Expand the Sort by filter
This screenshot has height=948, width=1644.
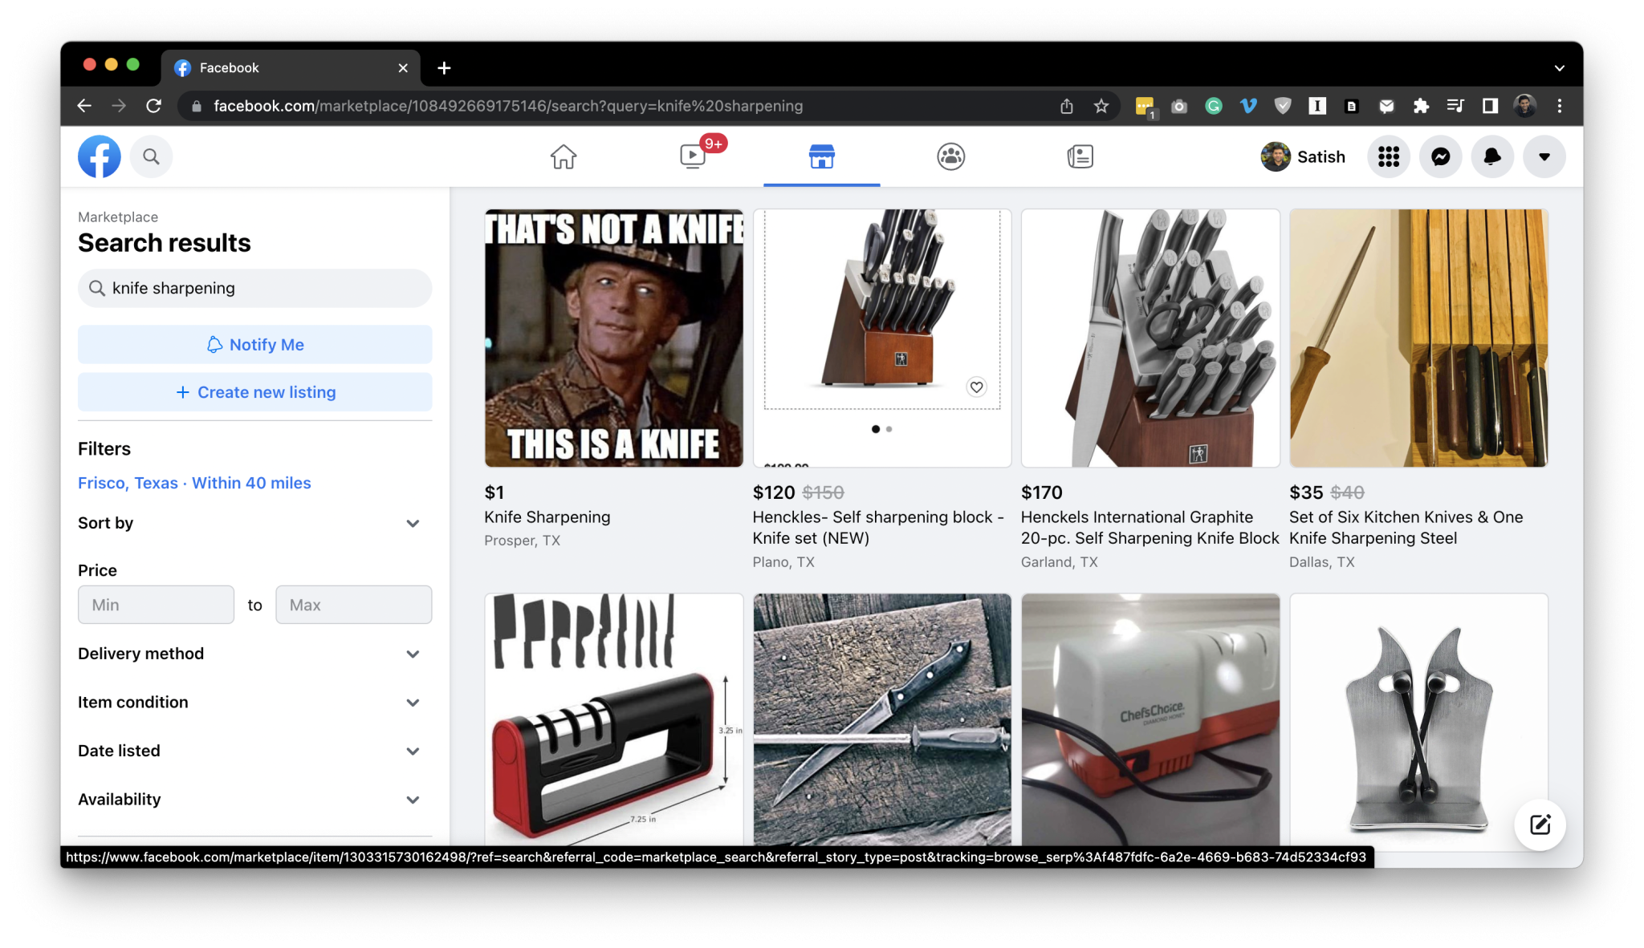point(254,523)
